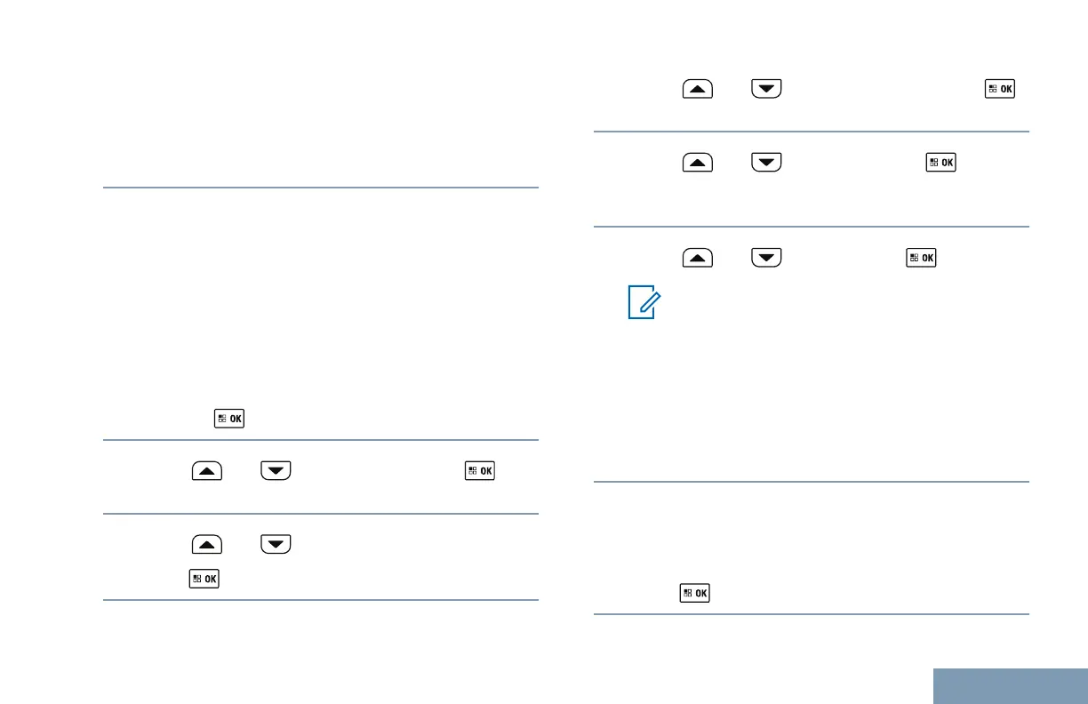Viewport: 1088px width, 704px height.
Task: Click OK key in row above note icon
Action: tap(921, 259)
